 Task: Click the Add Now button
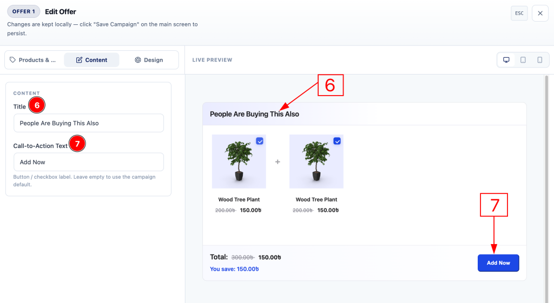coord(498,263)
